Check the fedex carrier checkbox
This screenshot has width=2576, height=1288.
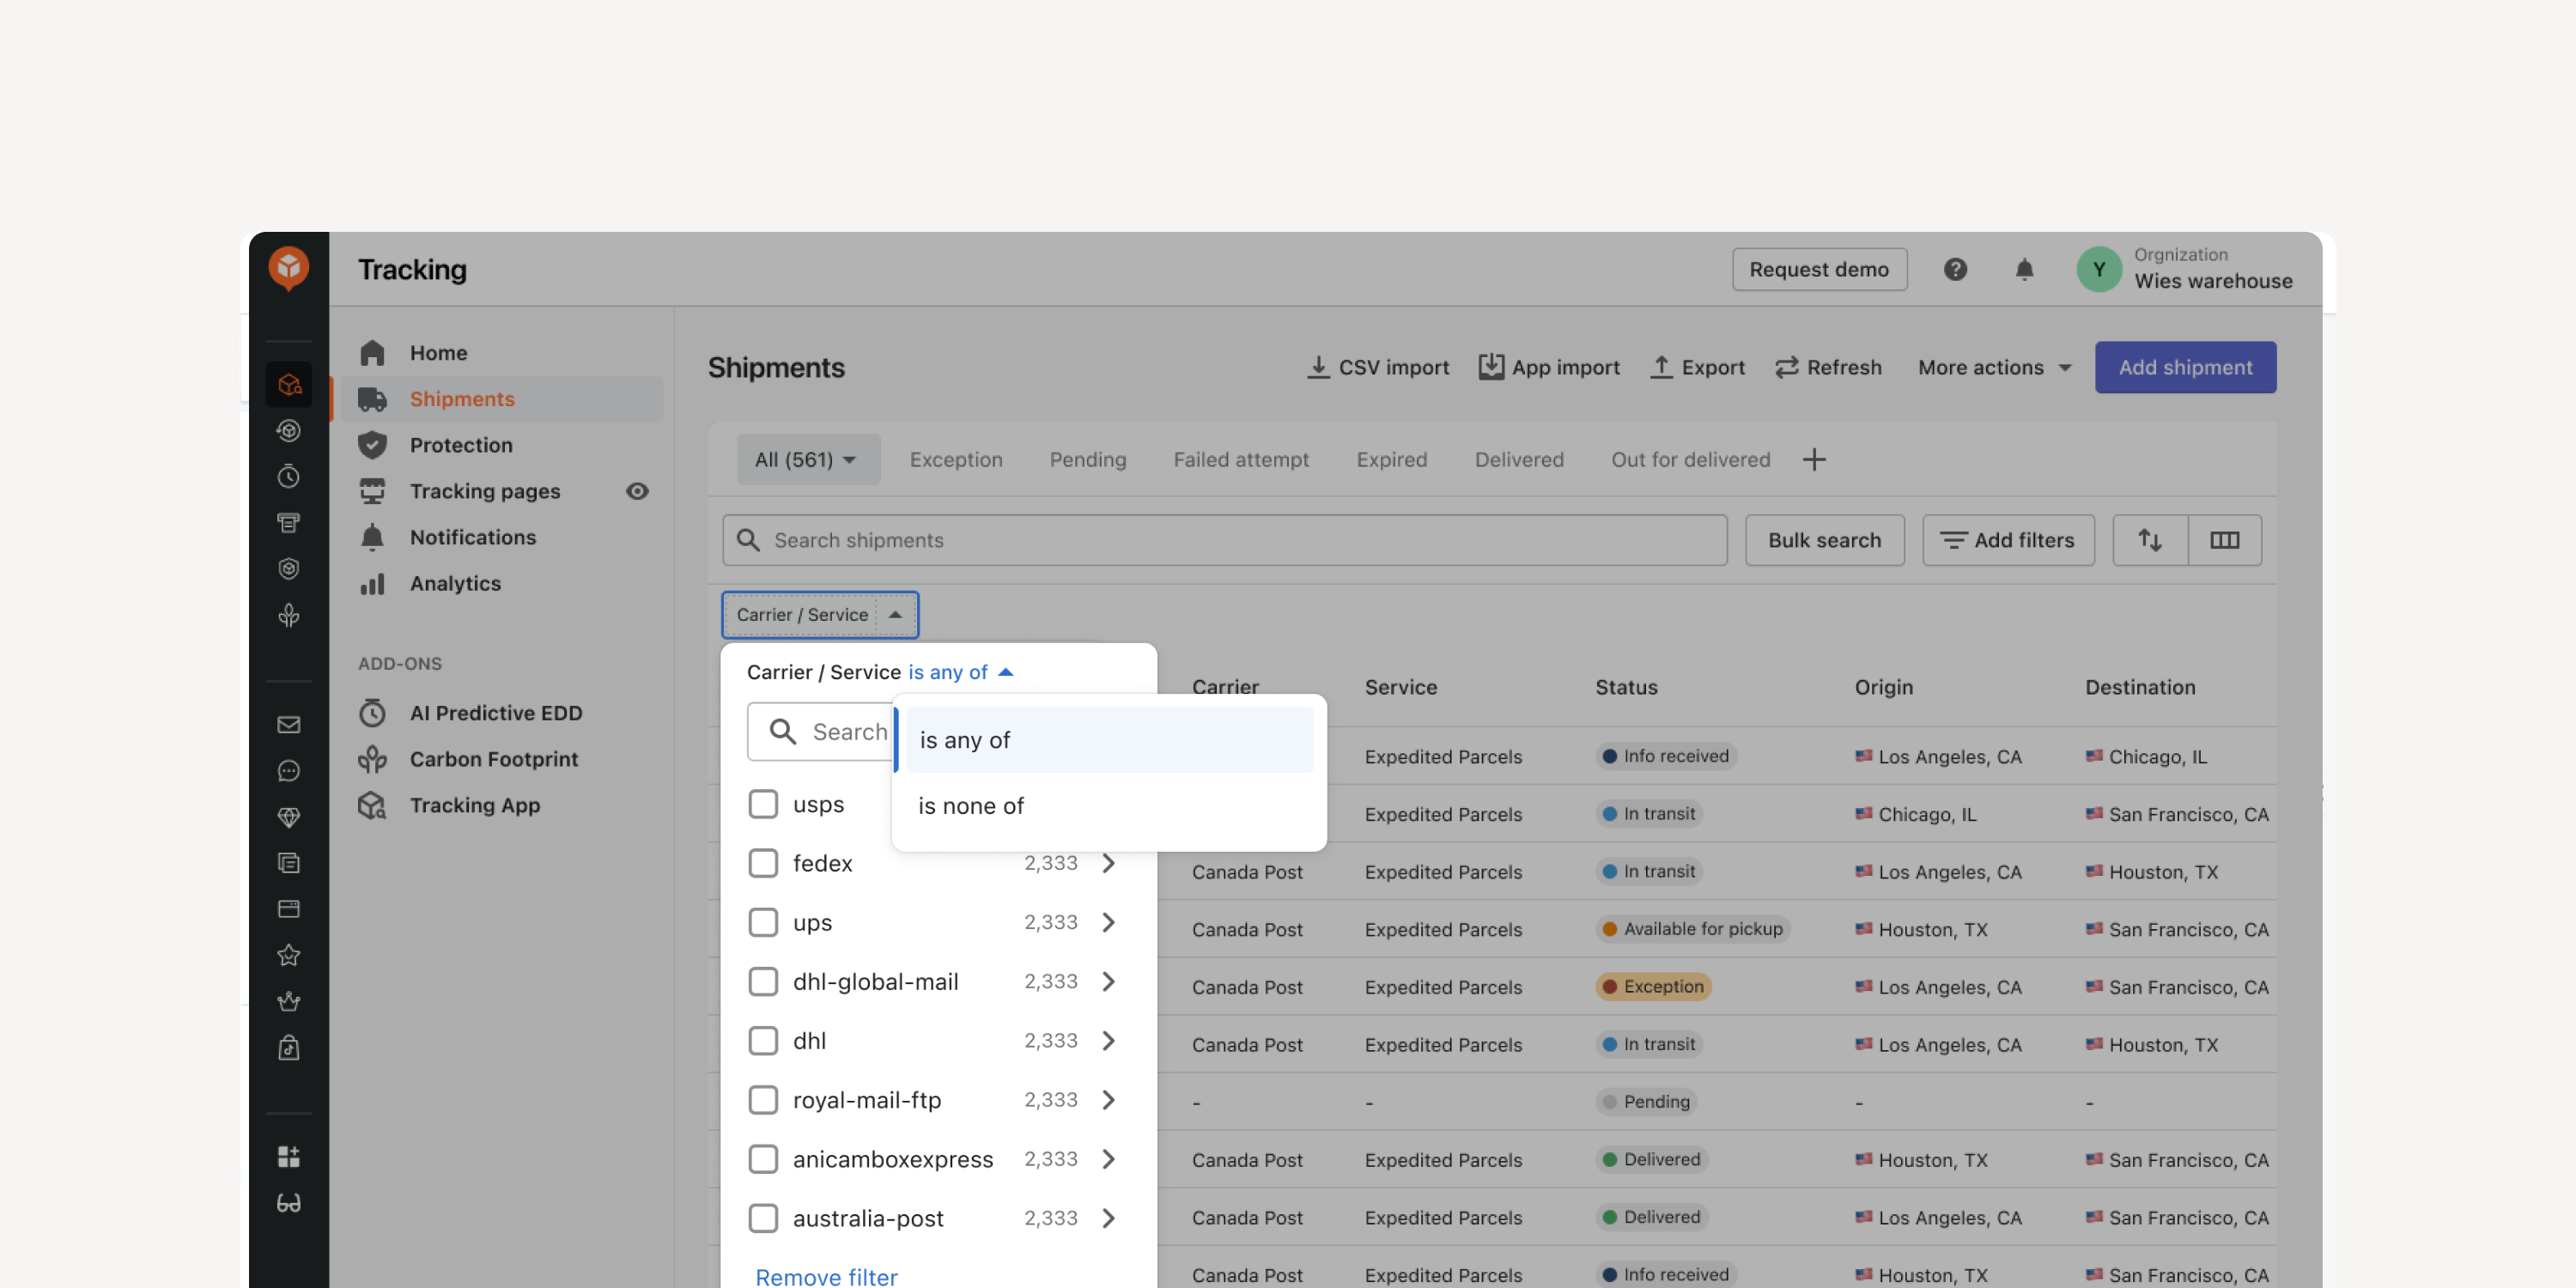point(763,863)
